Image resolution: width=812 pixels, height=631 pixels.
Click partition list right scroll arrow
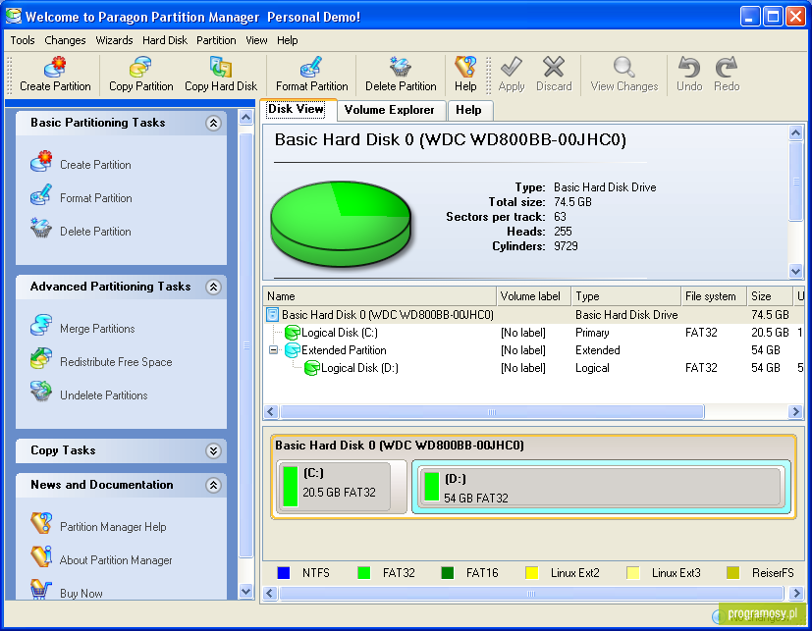pos(796,412)
